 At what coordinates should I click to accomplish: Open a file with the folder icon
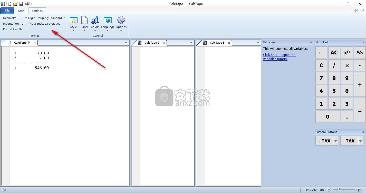(15, 4)
